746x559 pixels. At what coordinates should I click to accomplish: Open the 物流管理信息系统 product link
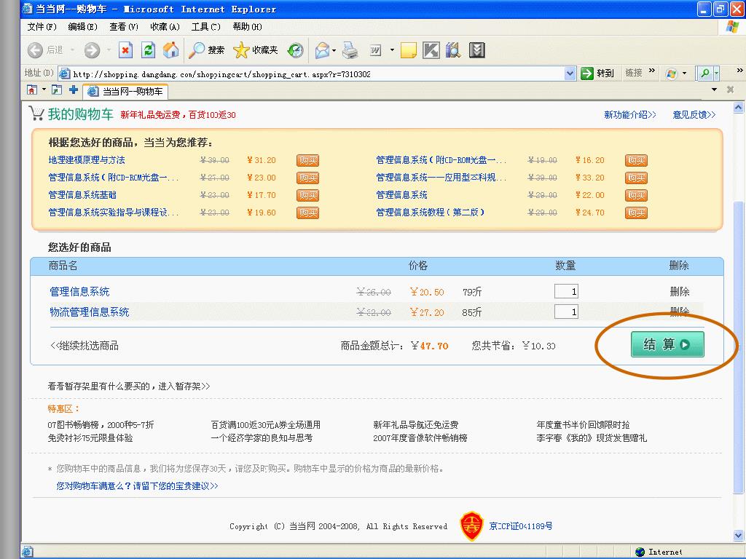[90, 312]
